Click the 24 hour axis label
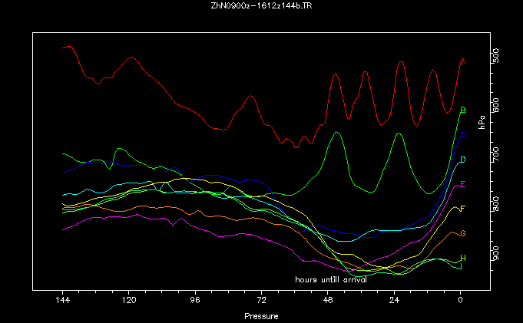This screenshot has width=523, height=323. click(394, 300)
